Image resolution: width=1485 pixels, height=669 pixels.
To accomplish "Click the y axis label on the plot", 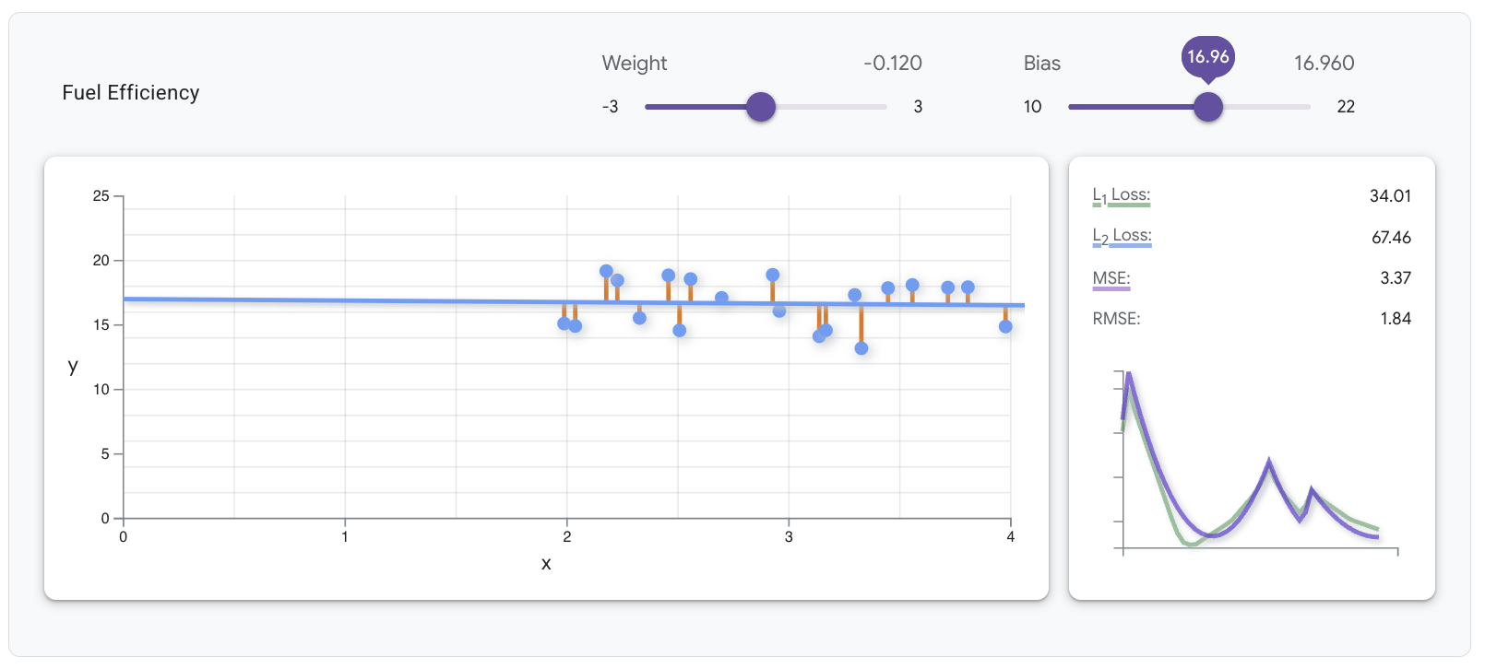I will (73, 367).
